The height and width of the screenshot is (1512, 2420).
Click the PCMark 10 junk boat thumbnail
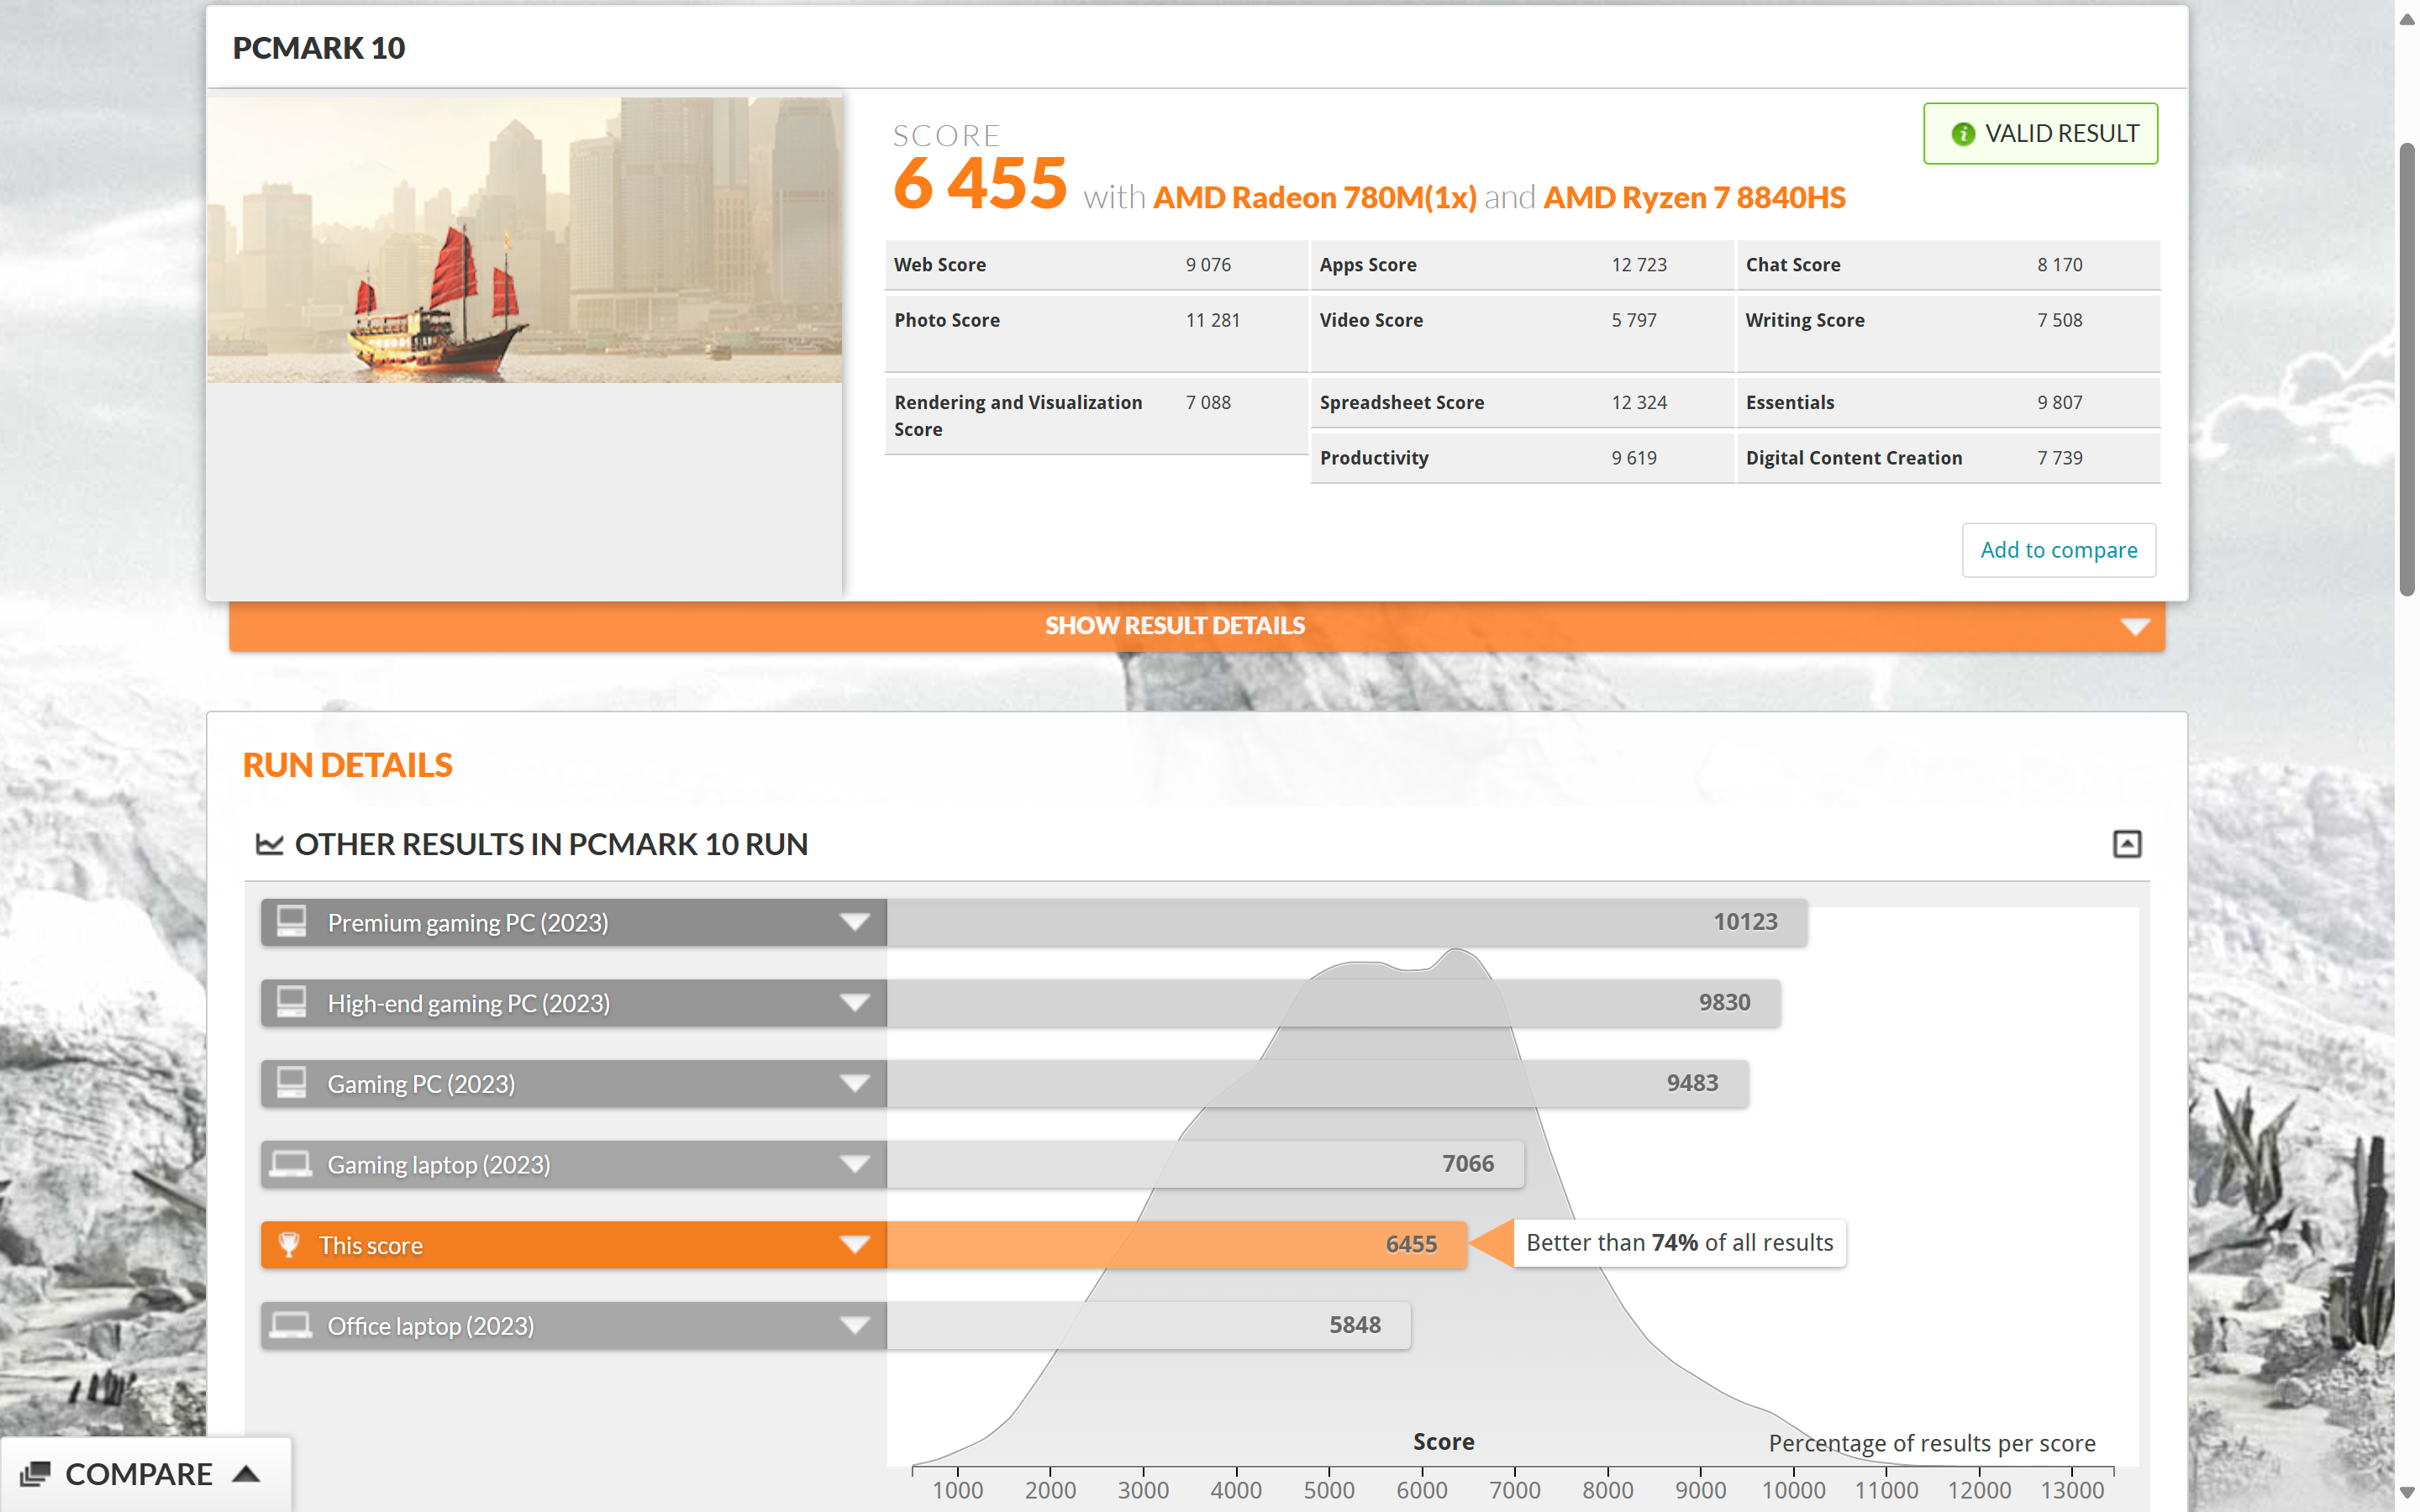[x=524, y=240]
